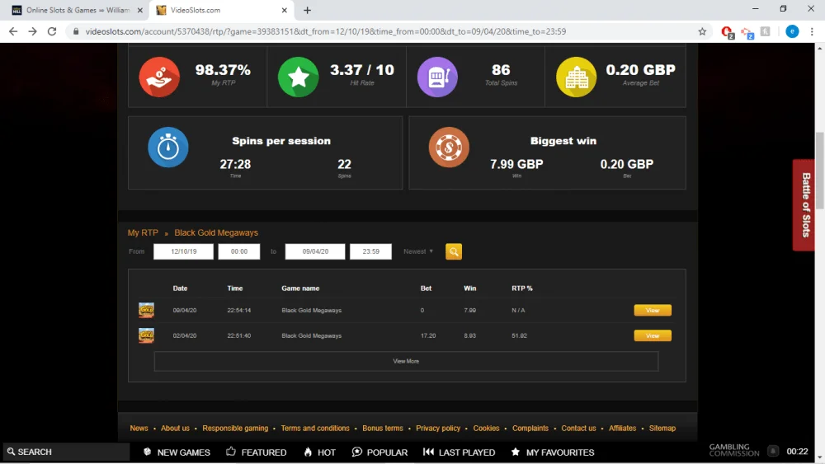
Task: Open the Cookies footer link
Action: [486, 429]
